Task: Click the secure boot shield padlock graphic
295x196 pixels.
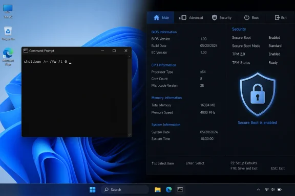Action: click(x=258, y=94)
